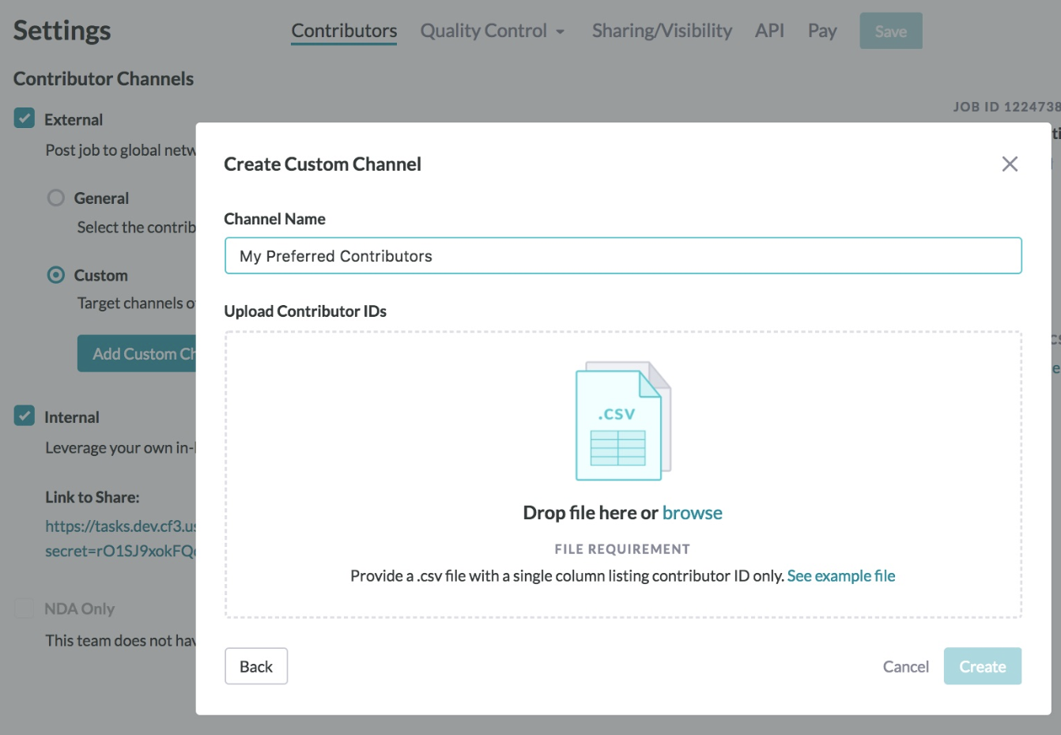The image size is (1061, 735).
Task: Click the Upload Contributor IDs label
Action: pyautogui.click(x=305, y=311)
